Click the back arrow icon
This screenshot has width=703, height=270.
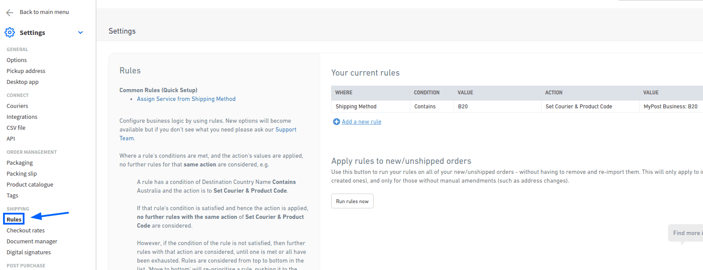tap(10, 13)
